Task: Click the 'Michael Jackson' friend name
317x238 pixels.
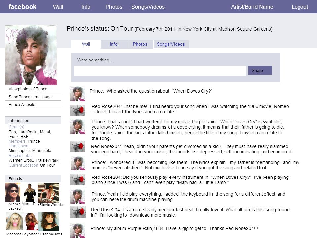Action: 15,206
